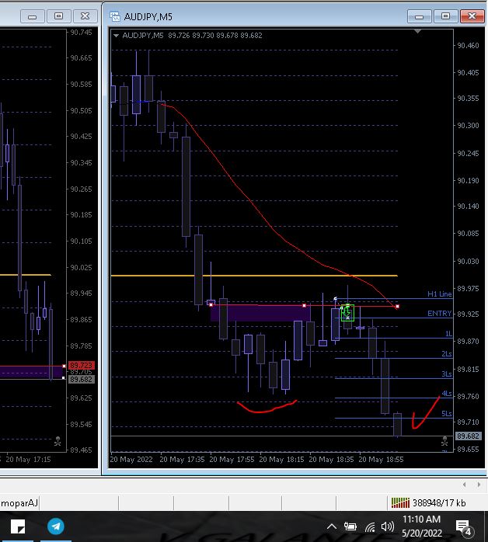Minimize the AUDJPY,M5 chart window
Screen dimensions: 488x542
pyautogui.click(x=419, y=16)
